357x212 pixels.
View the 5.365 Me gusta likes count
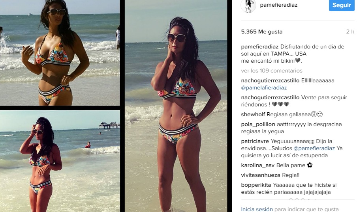coord(262,32)
